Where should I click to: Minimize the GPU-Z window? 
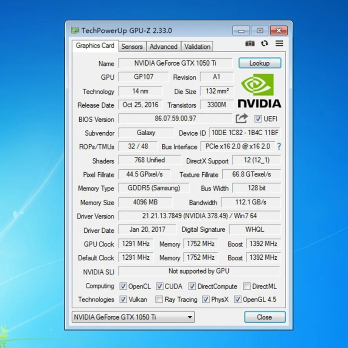click(x=241, y=30)
